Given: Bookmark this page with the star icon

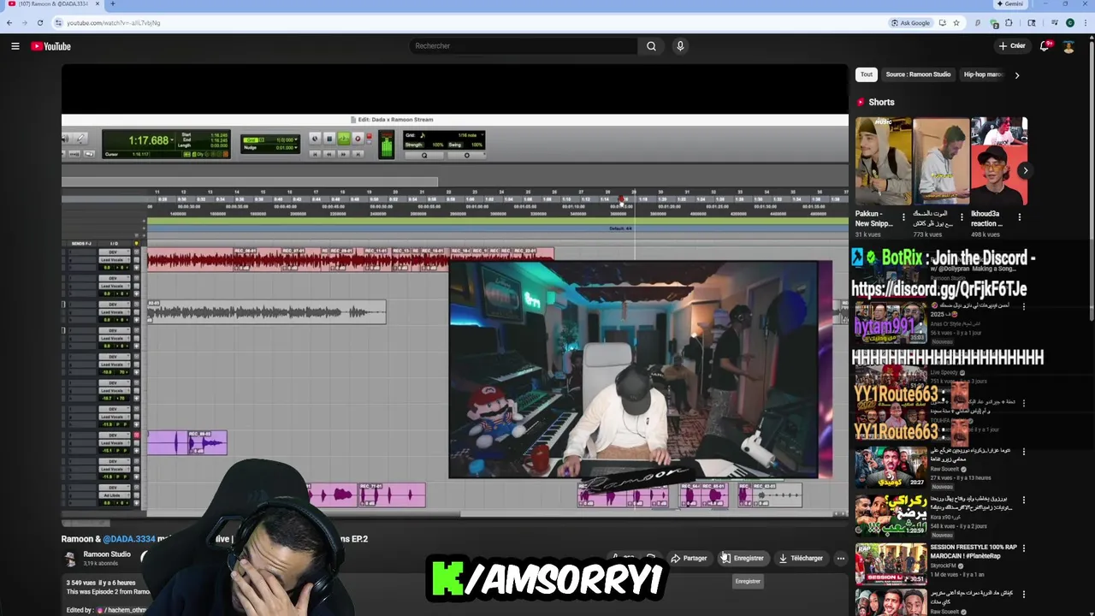Looking at the screenshot, I should click(956, 23).
